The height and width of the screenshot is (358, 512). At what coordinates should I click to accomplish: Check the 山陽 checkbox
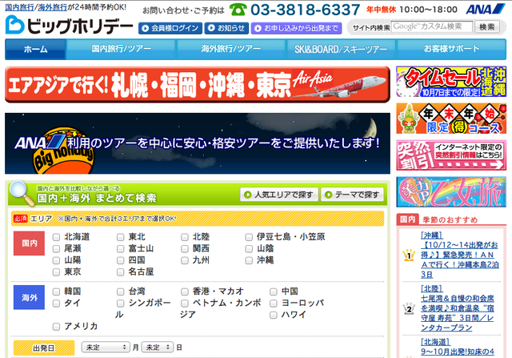pos(56,260)
